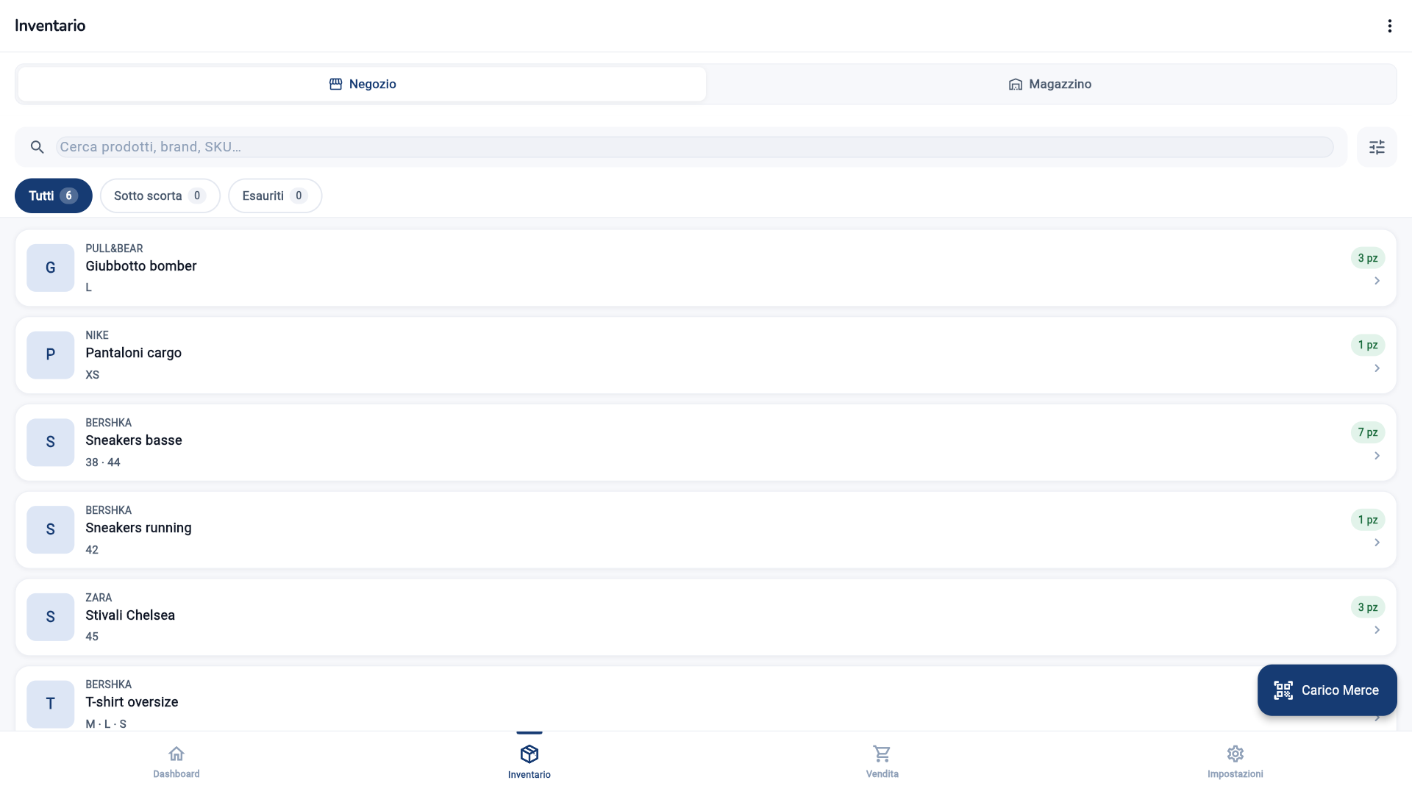
Task: Switch to the Negozio tab
Action: 363,84
